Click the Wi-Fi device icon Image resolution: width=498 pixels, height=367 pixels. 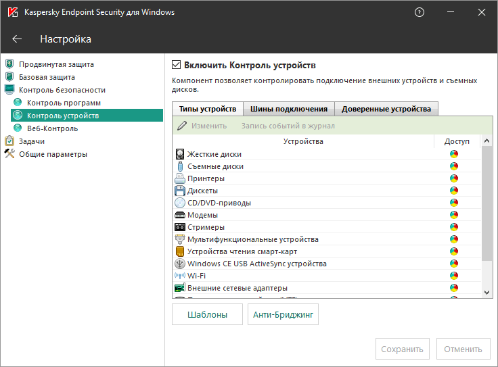click(180, 276)
